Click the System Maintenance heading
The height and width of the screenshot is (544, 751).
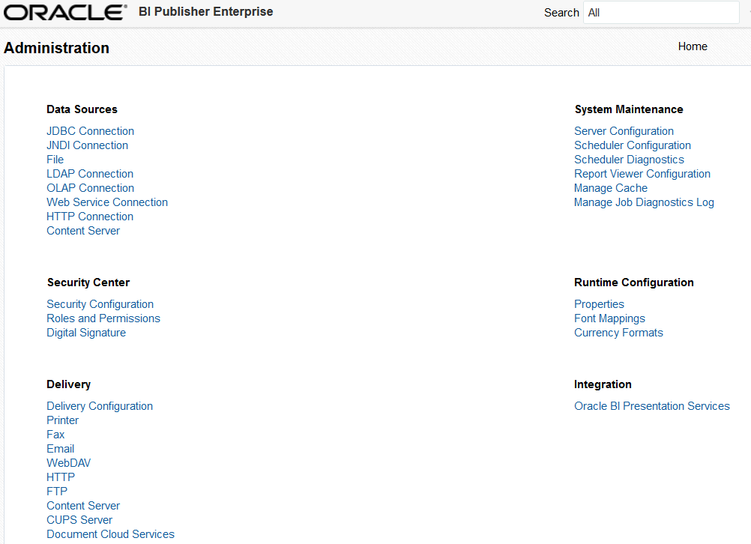[x=629, y=109]
